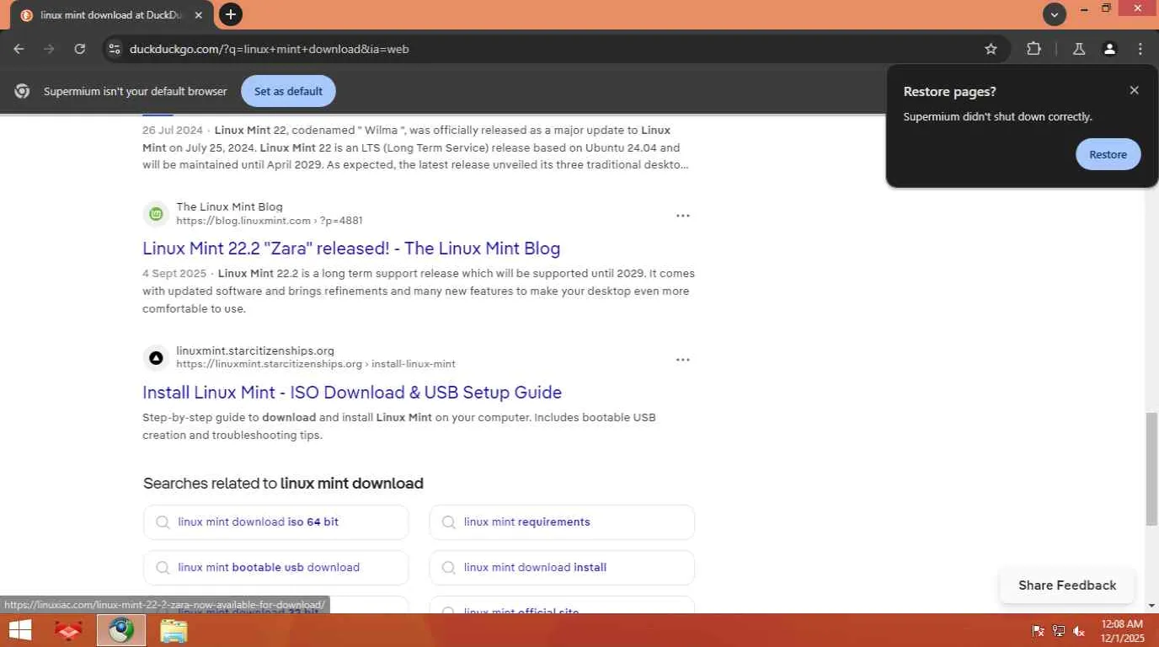Viewport: 1159px width, 647px height.
Task: Click the Forward navigation arrow
Action: (49, 49)
